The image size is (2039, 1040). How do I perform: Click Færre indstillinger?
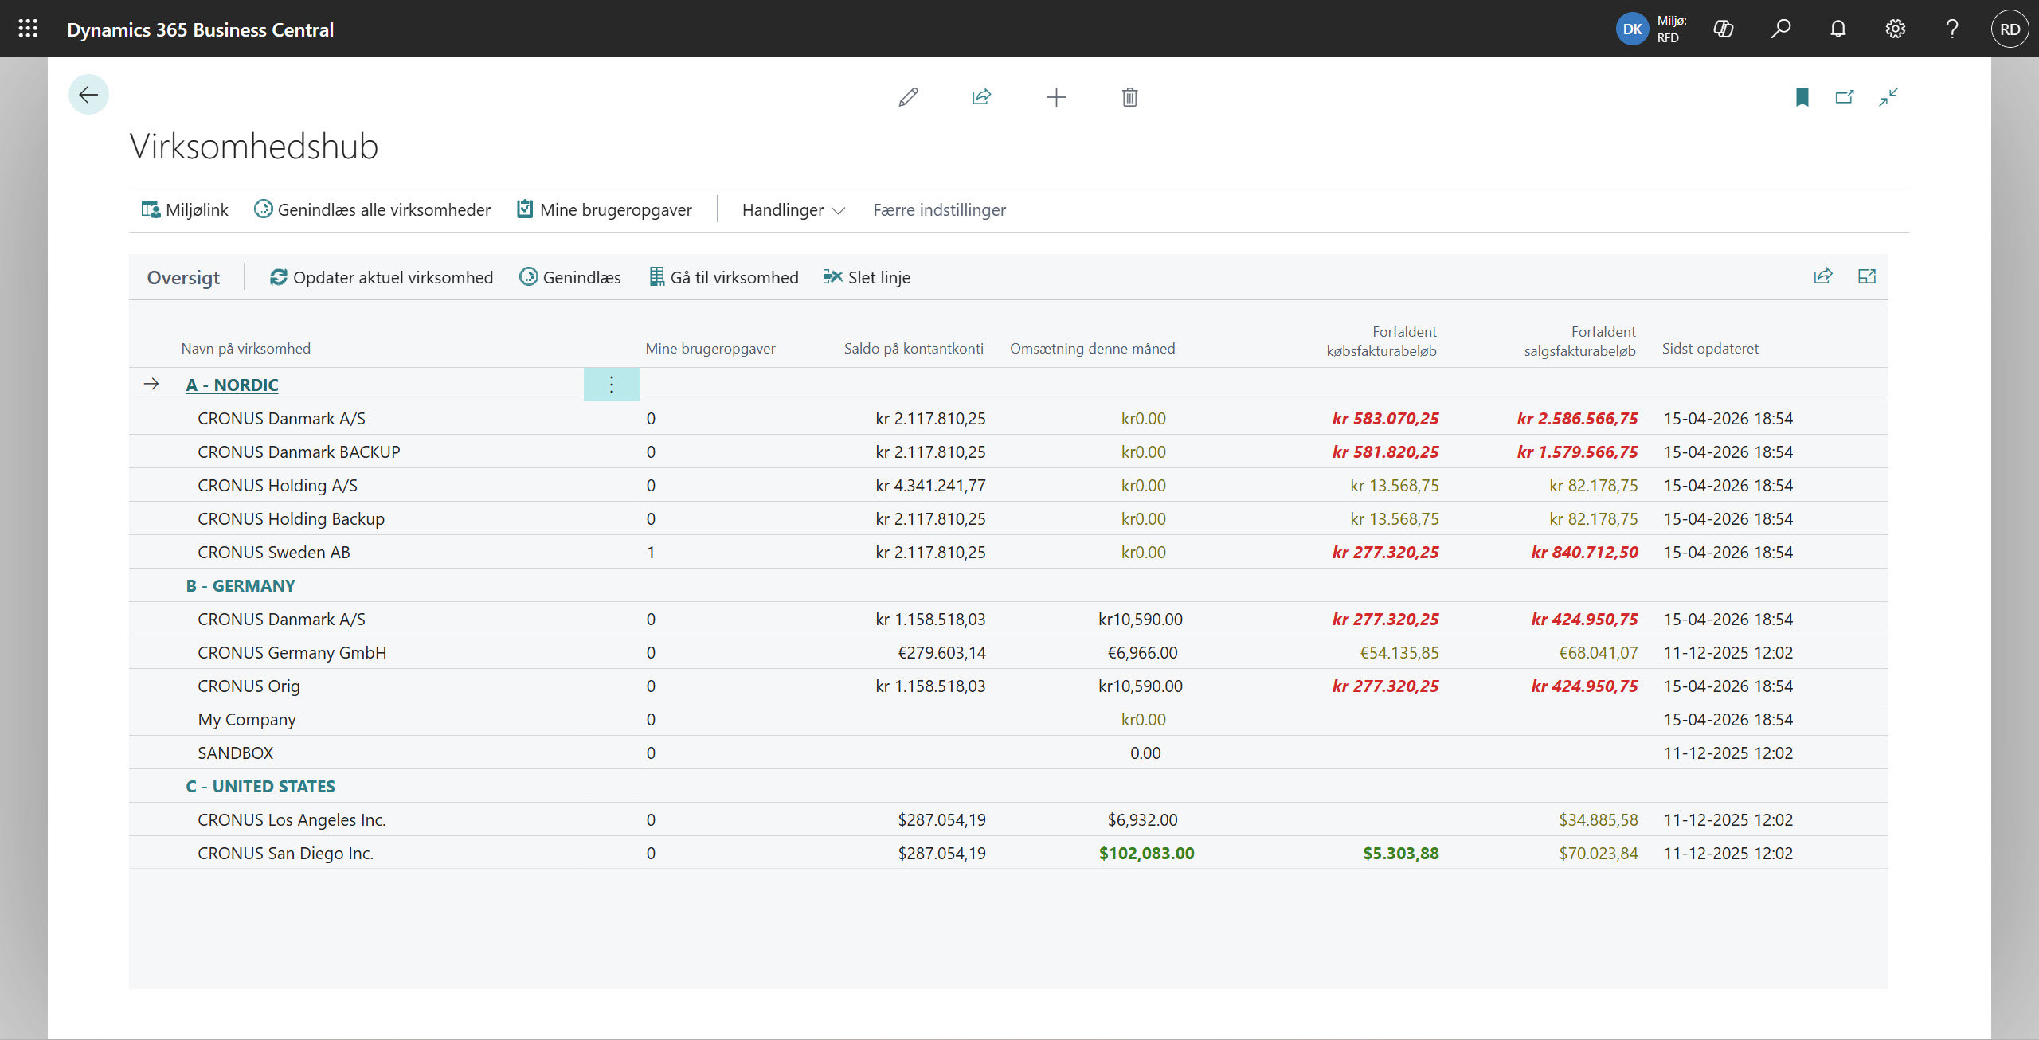939,210
